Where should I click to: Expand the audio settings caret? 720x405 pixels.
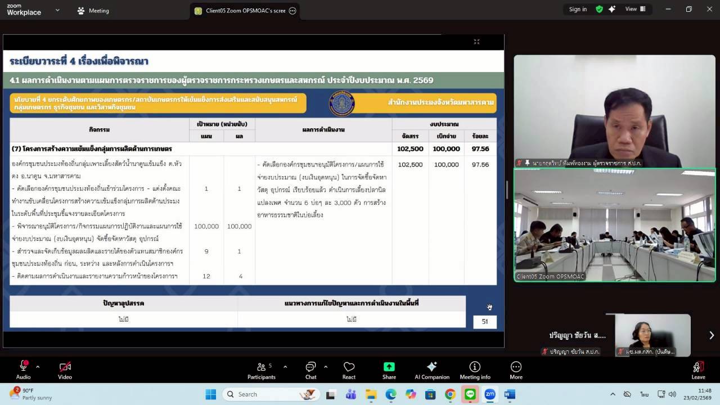point(38,367)
